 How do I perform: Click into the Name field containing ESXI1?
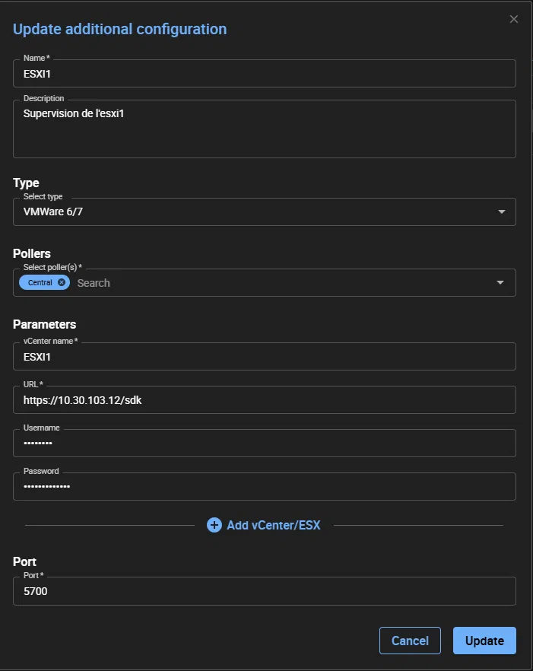264,74
